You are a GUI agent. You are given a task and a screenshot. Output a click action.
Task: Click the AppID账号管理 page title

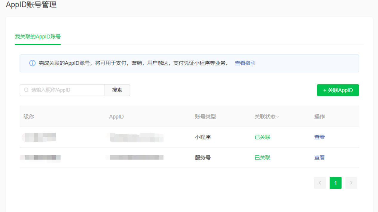coord(31,5)
